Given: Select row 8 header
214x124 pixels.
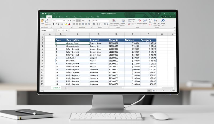Looking at the screenshot, I should (x=42, y=61).
